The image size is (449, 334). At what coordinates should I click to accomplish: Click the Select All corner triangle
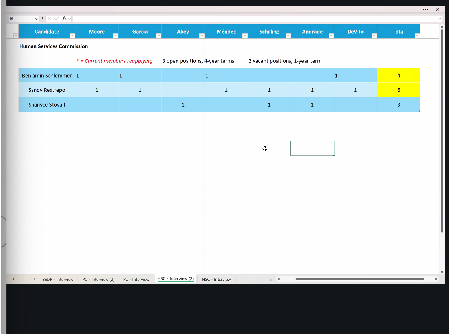16,36
